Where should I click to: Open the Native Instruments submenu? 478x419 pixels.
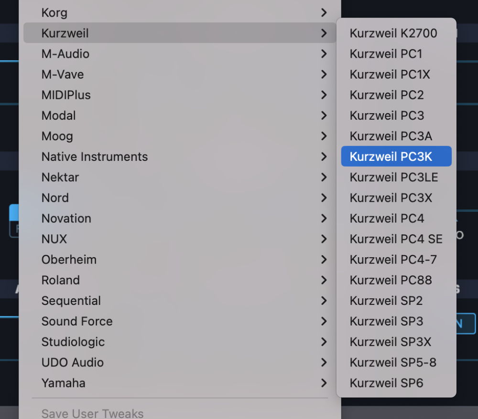click(95, 157)
